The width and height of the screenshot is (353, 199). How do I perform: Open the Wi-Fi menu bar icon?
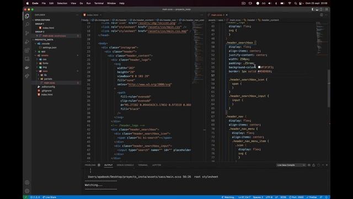coord(290,3)
